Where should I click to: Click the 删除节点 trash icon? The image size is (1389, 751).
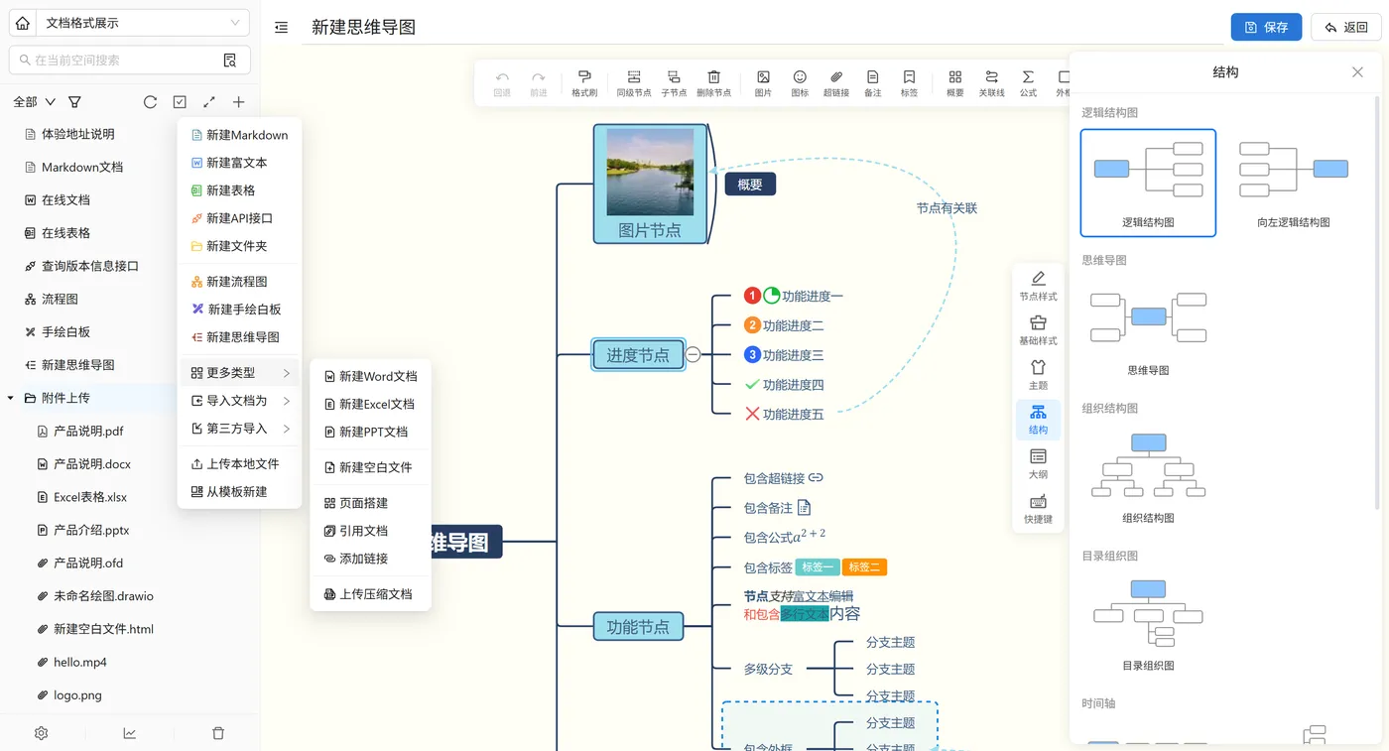coord(713,83)
